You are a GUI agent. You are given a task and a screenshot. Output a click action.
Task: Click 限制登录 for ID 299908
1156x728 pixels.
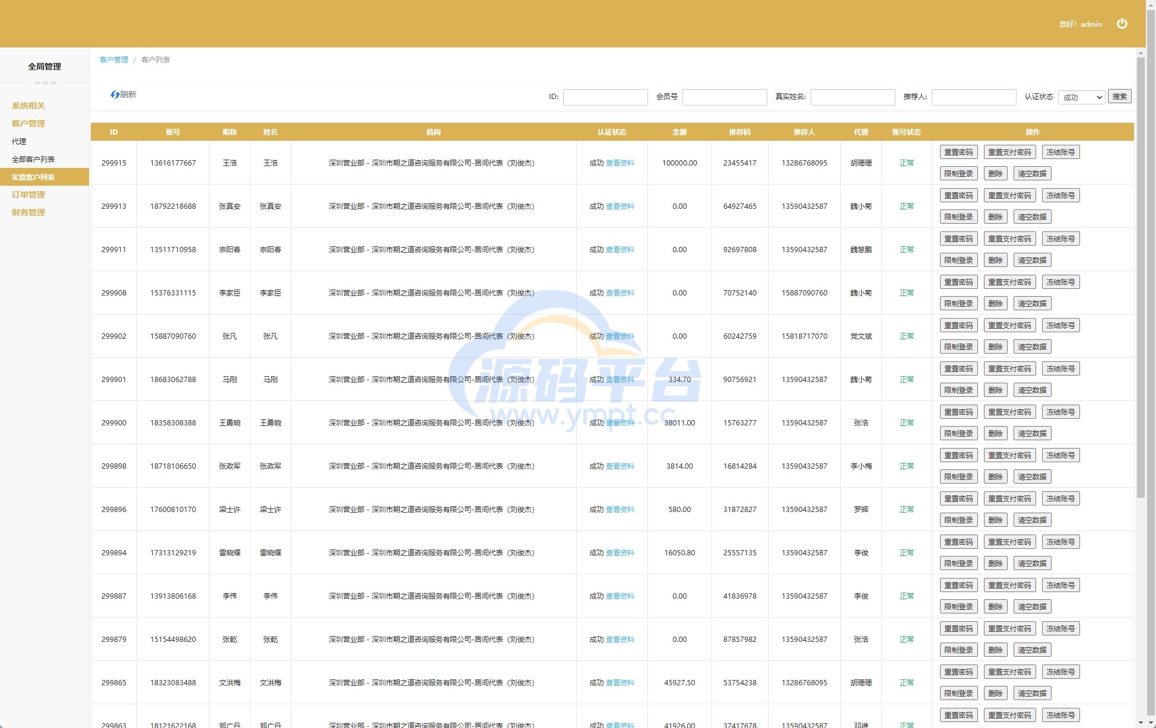[958, 304]
